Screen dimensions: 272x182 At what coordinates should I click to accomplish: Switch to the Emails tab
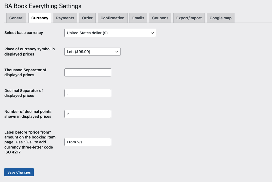click(x=138, y=18)
